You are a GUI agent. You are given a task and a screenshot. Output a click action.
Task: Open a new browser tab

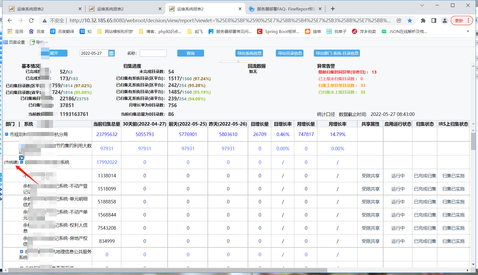pyautogui.click(x=333, y=9)
